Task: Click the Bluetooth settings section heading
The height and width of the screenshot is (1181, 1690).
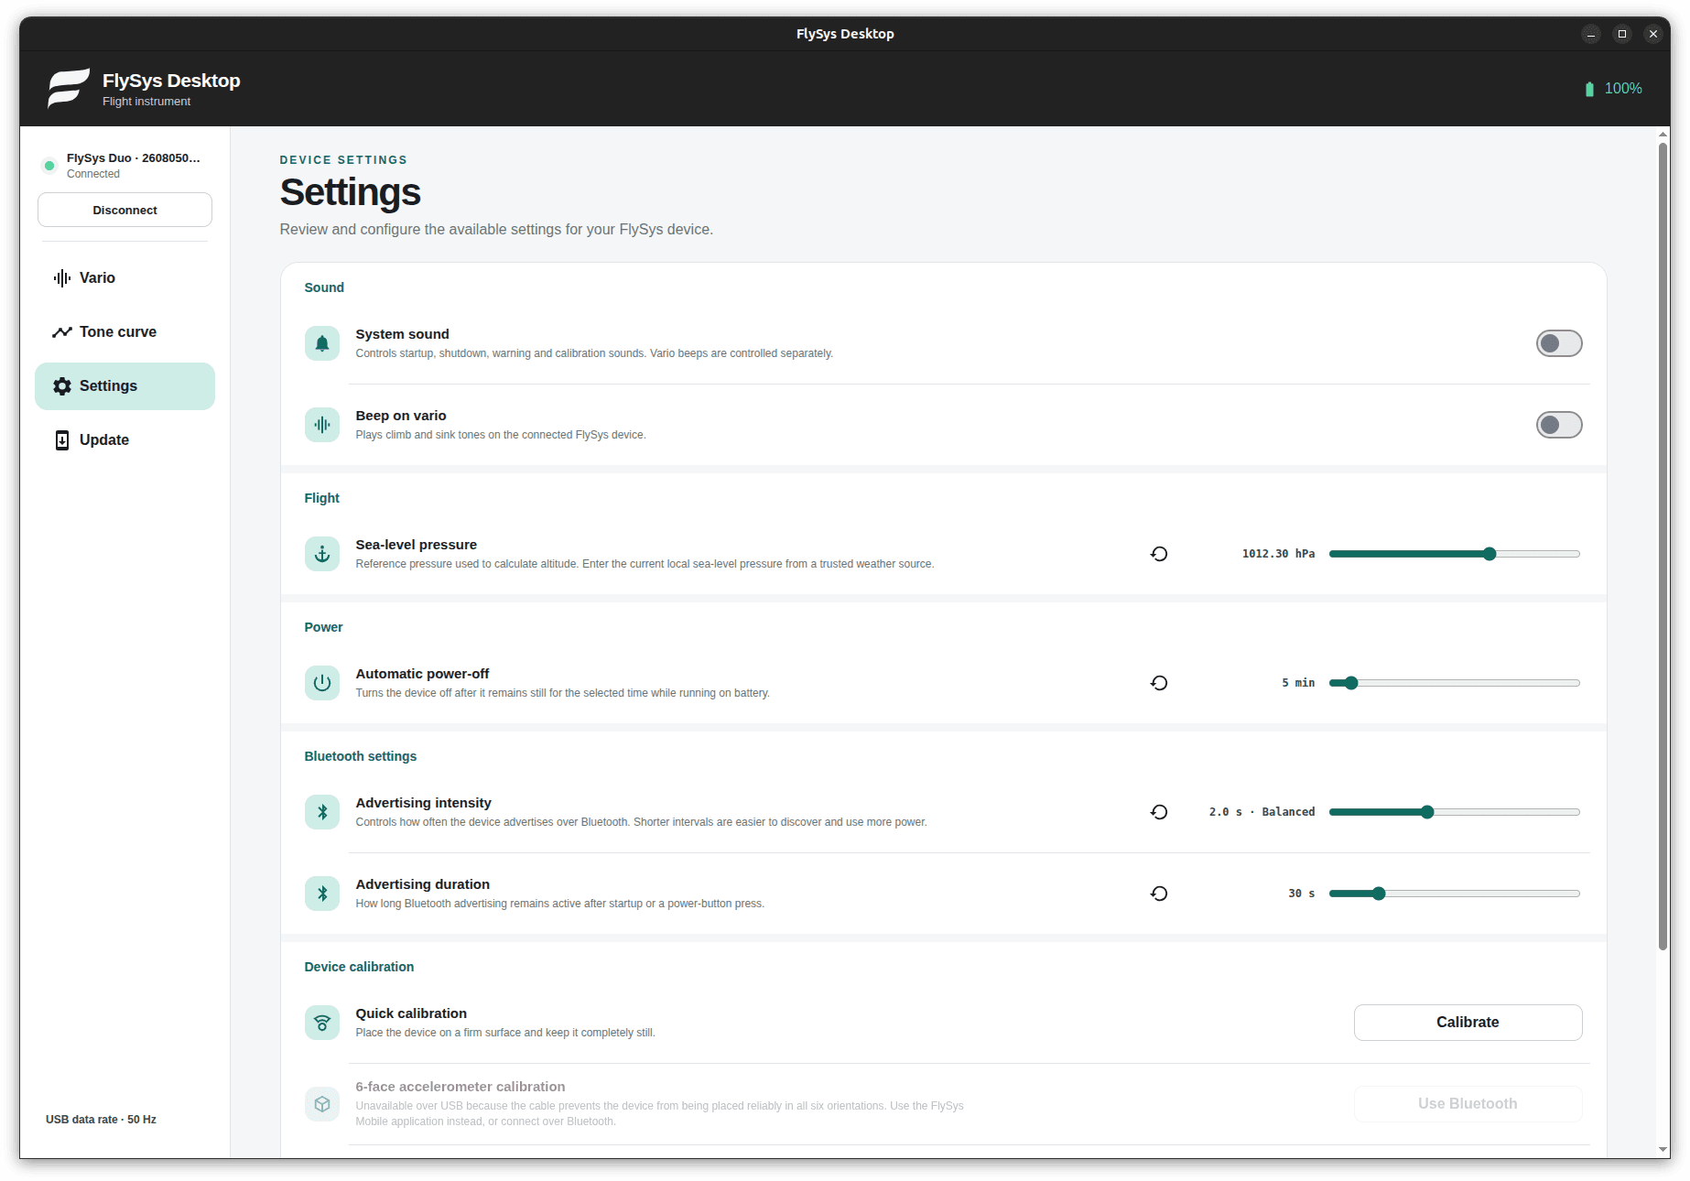Action: 361,756
